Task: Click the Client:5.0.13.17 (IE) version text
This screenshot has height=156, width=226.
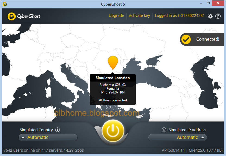Action: click(206, 150)
